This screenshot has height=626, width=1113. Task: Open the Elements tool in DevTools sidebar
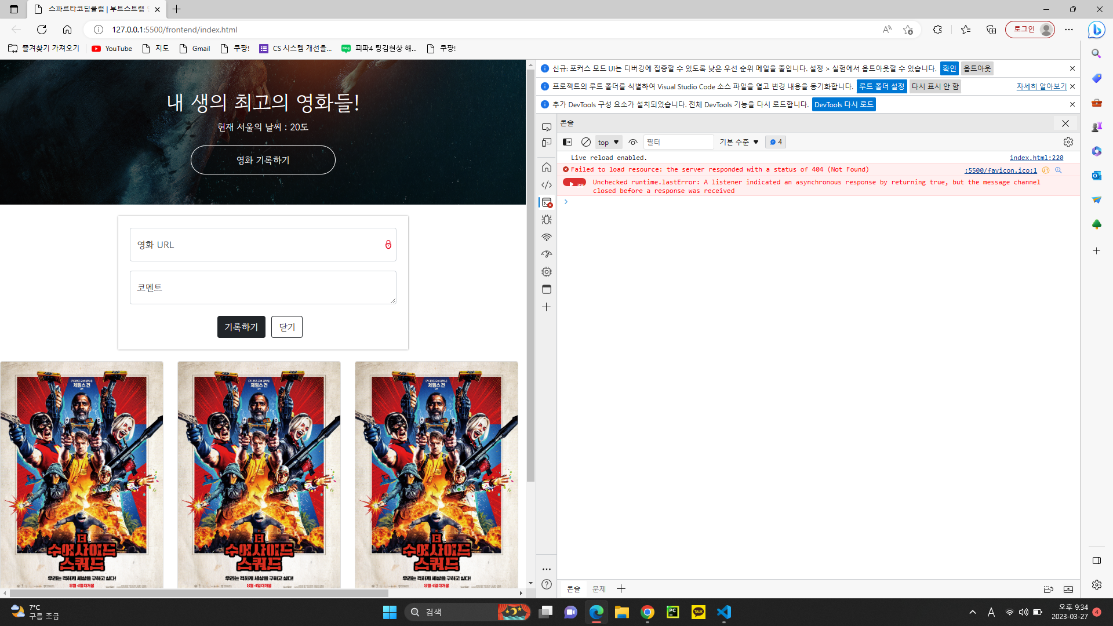[x=546, y=185]
